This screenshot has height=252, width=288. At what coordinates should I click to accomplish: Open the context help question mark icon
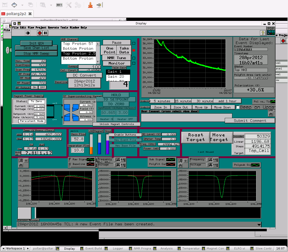[x=263, y=33]
